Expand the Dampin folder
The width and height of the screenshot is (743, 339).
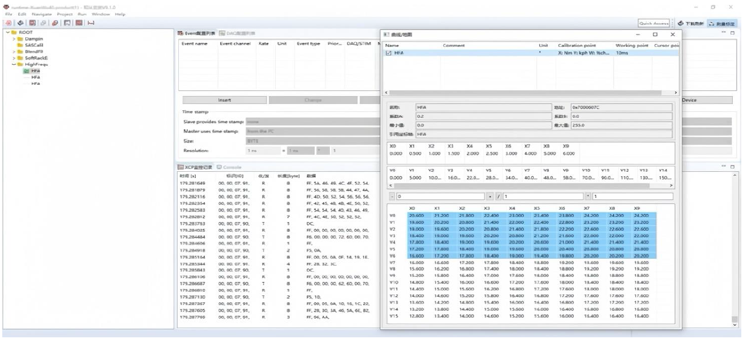[14, 38]
